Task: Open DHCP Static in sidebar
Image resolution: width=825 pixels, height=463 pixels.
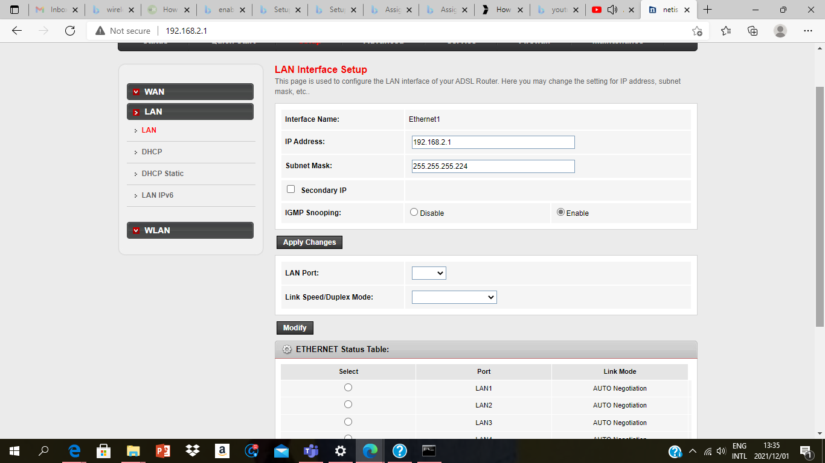Action: point(162,174)
